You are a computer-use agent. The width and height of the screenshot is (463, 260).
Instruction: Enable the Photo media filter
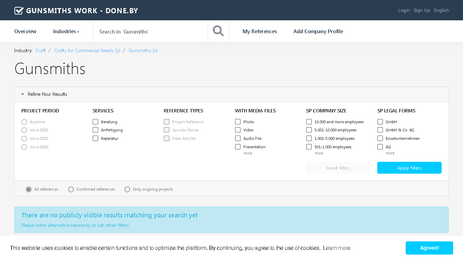238,122
